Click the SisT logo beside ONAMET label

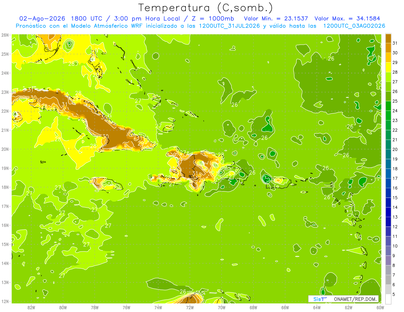tap(319, 299)
